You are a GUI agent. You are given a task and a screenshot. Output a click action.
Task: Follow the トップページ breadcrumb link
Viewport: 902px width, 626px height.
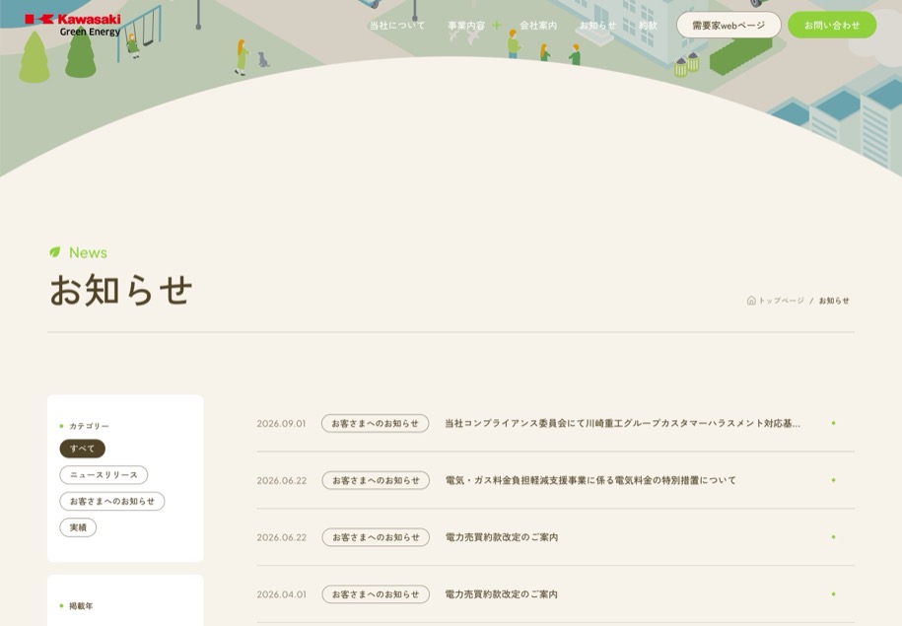(x=781, y=301)
